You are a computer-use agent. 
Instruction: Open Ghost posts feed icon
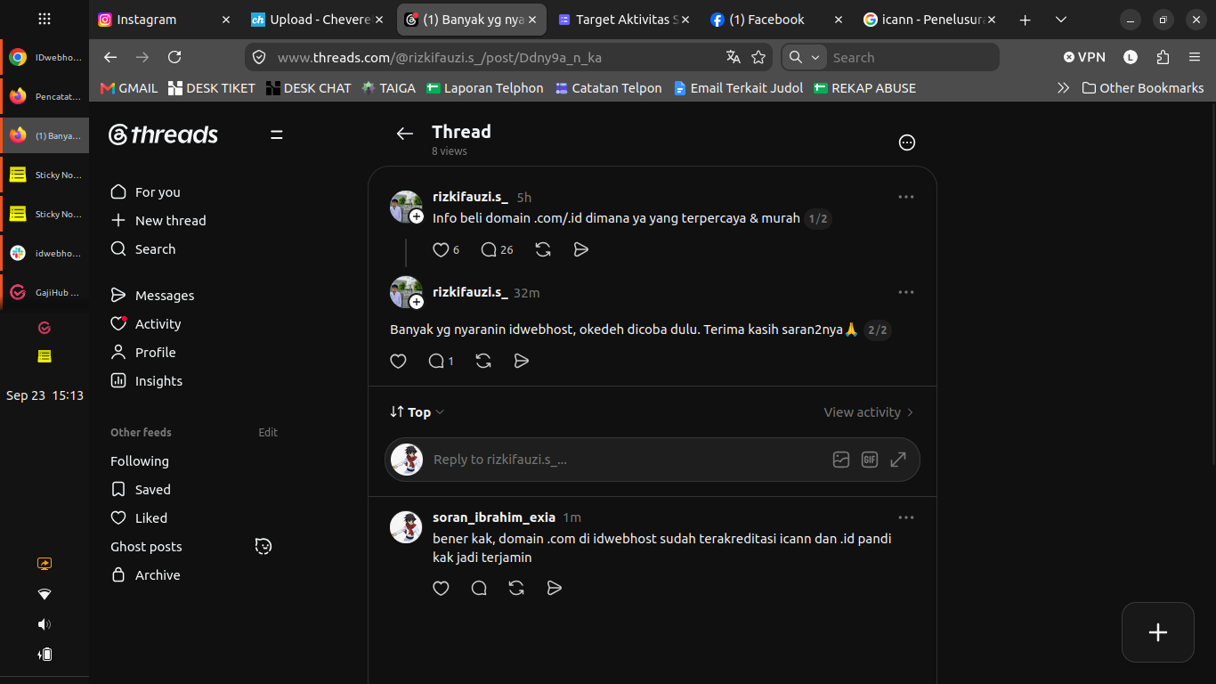coord(263,546)
